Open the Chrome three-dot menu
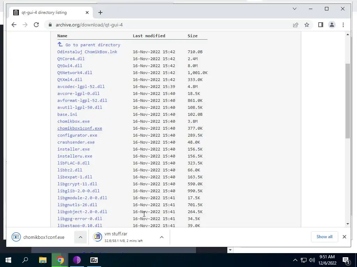This screenshot has width=357, height=267. pyautogui.click(x=343, y=25)
